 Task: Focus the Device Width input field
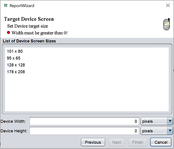click(84, 121)
